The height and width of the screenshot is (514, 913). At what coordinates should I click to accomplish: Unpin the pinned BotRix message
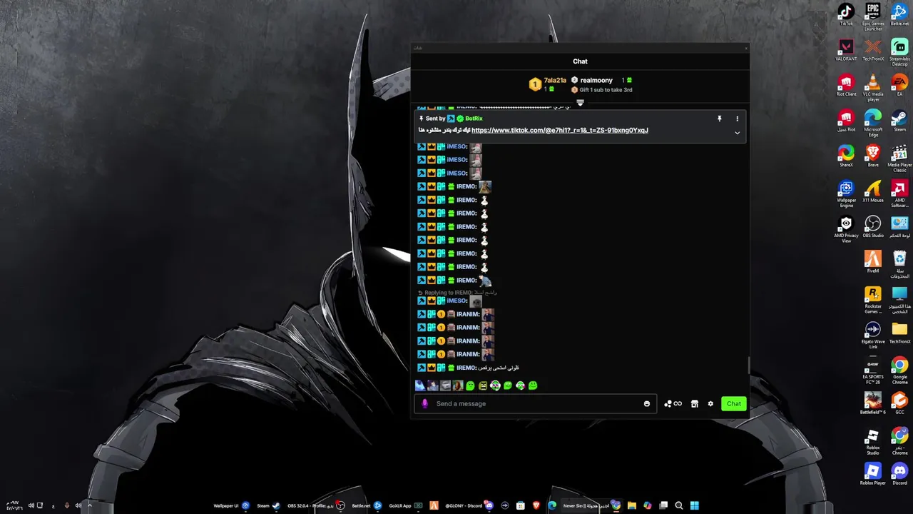tap(719, 119)
